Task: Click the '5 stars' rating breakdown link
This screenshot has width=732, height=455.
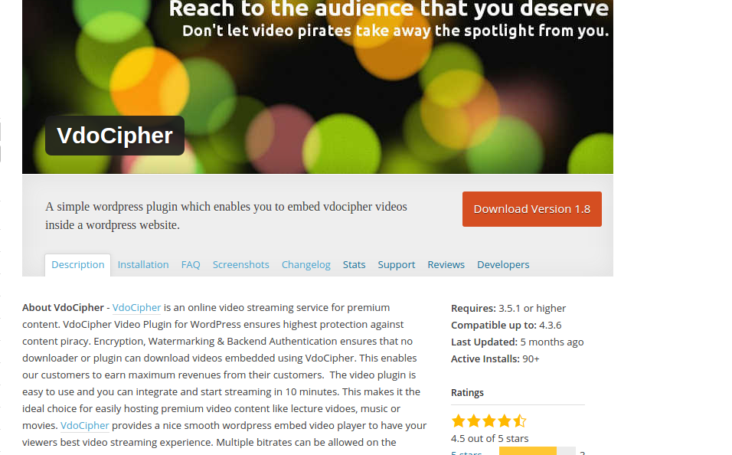Action: (466, 452)
